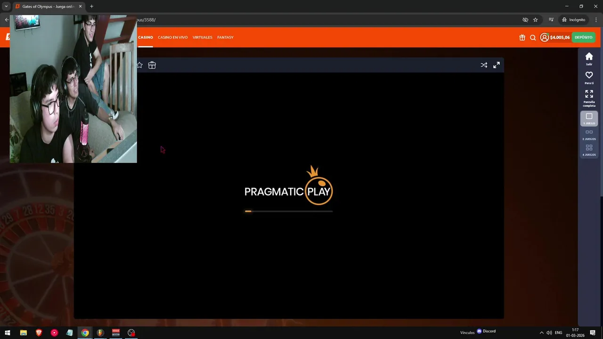The image size is (603, 339).
Task: Click the ENG language indicator
Action: tap(558, 333)
